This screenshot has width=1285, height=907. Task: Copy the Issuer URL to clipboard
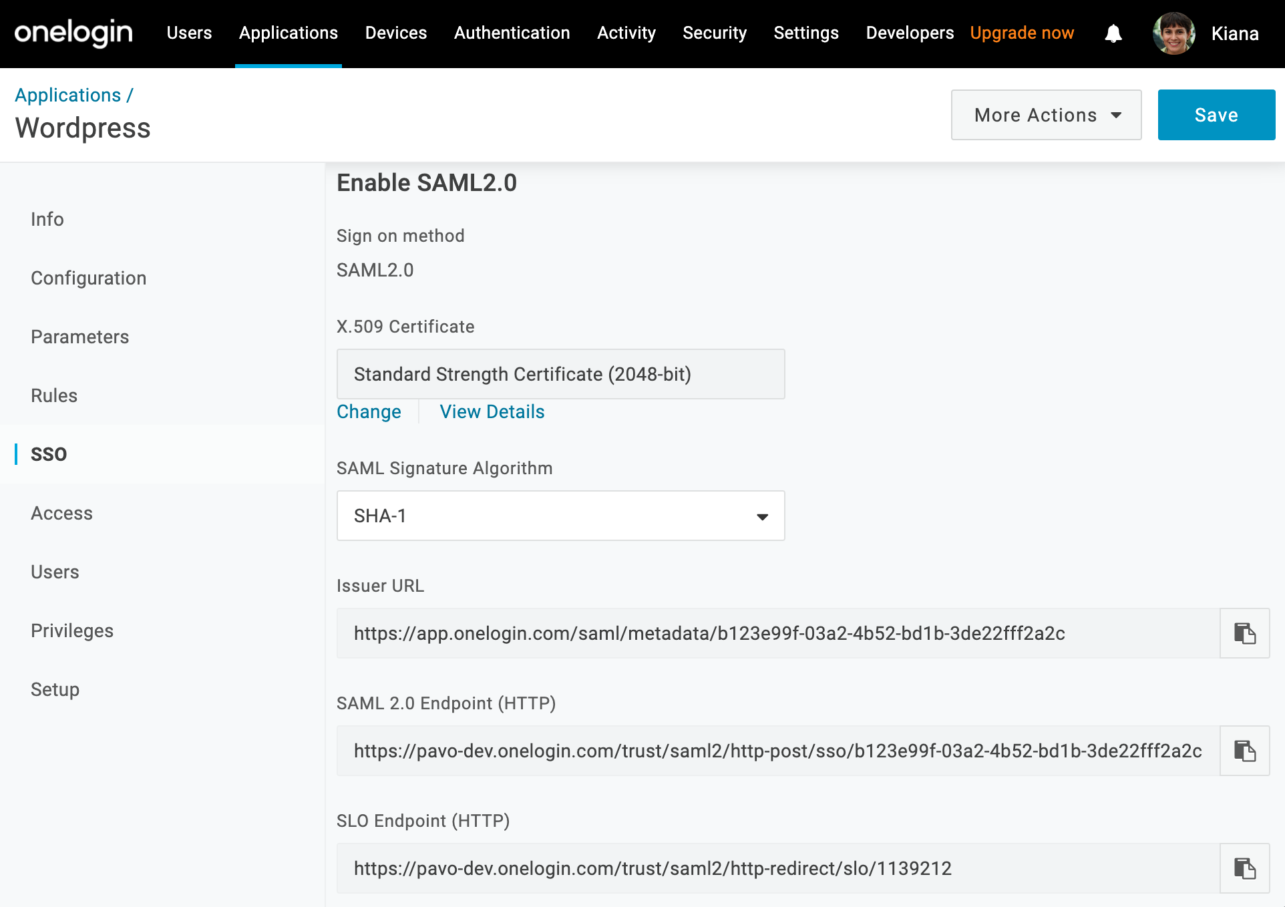(1244, 633)
